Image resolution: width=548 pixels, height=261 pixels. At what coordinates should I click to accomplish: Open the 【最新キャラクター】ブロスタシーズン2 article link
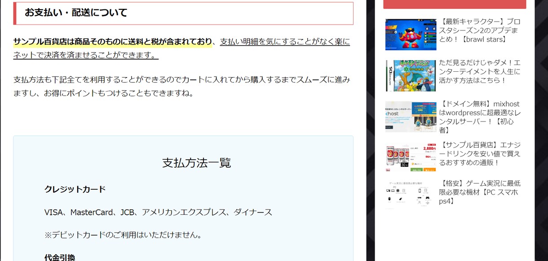click(480, 30)
